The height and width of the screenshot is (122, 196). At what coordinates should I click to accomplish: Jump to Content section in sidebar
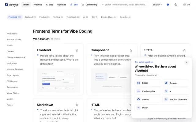[10, 52]
